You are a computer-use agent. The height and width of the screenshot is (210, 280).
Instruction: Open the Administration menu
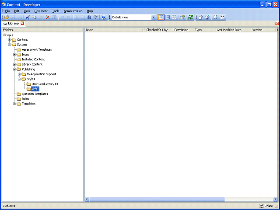click(73, 11)
